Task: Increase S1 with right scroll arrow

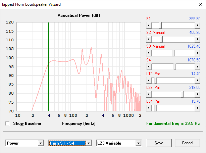Action: [x=197, y=25]
